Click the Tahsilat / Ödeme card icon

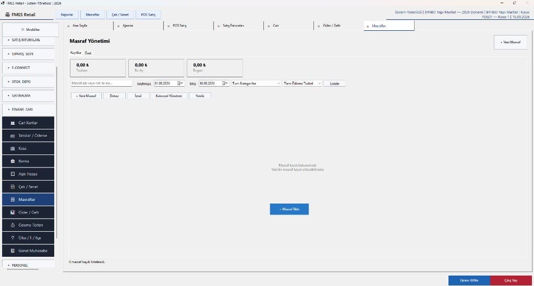tap(13, 136)
